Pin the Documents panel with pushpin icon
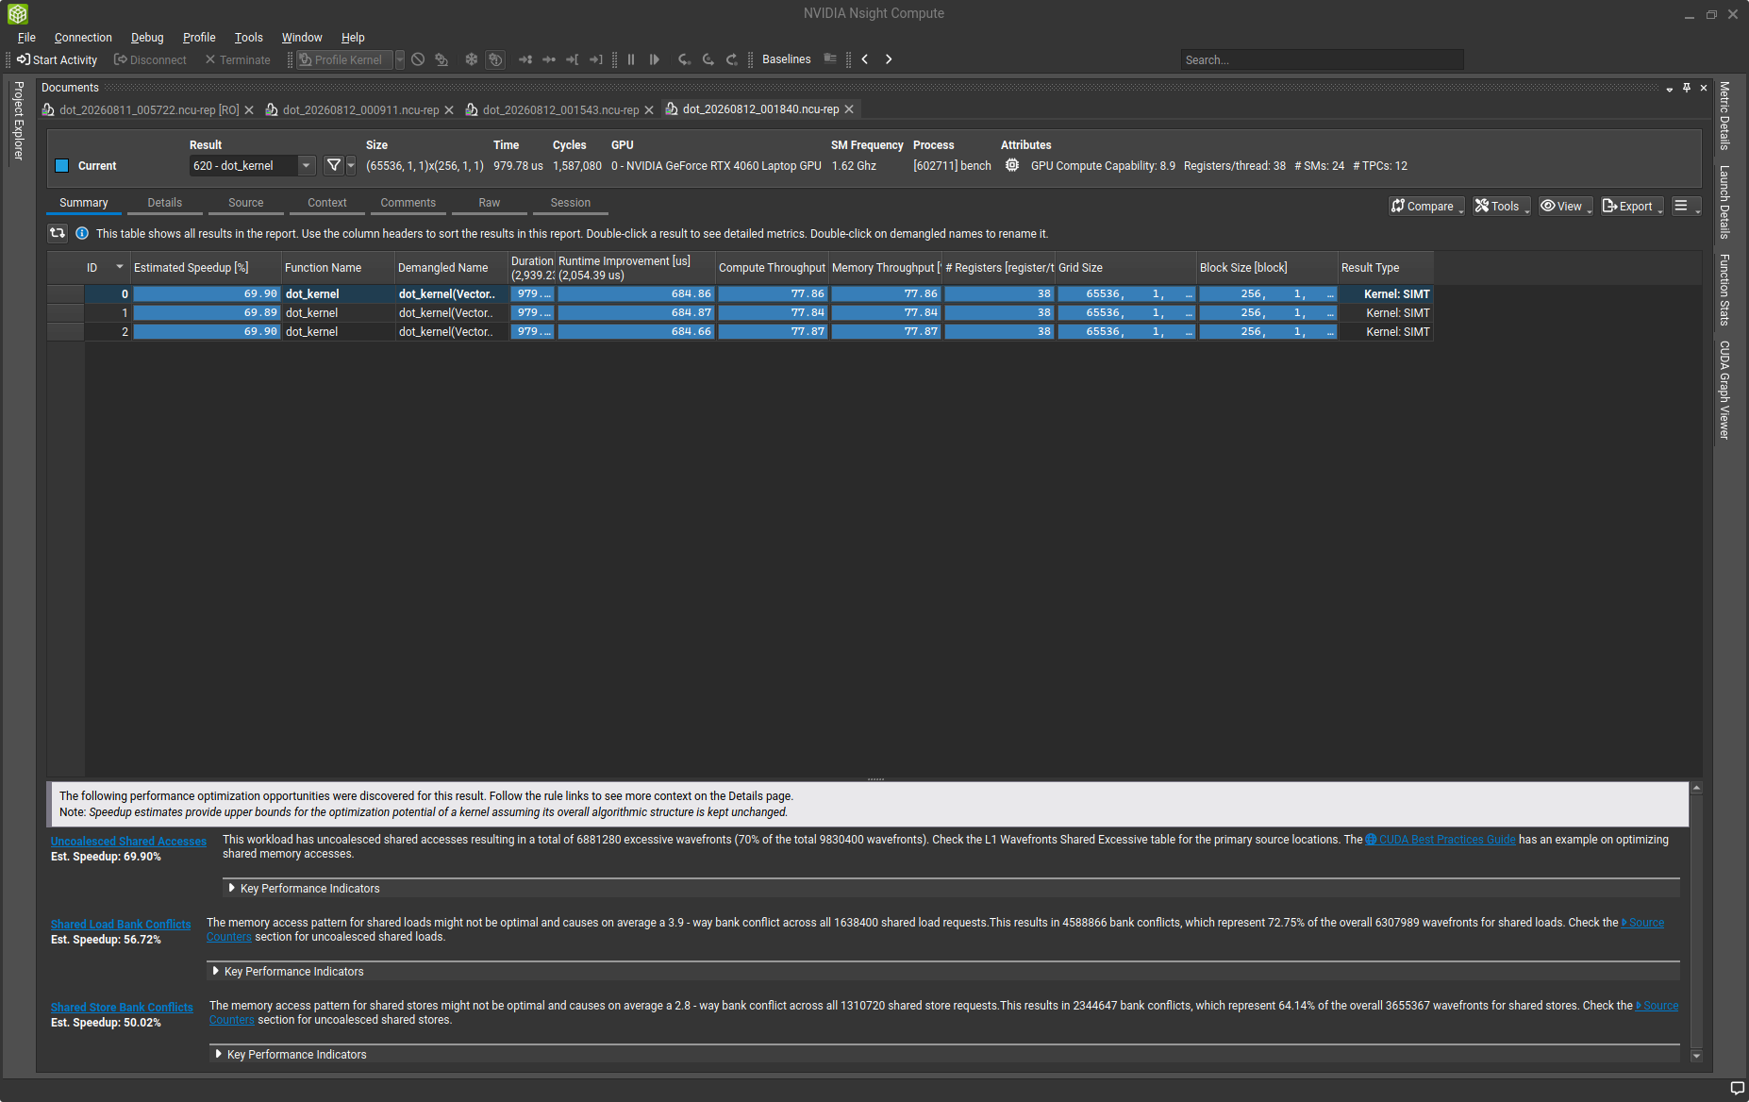Image resolution: width=1749 pixels, height=1102 pixels. (1687, 87)
